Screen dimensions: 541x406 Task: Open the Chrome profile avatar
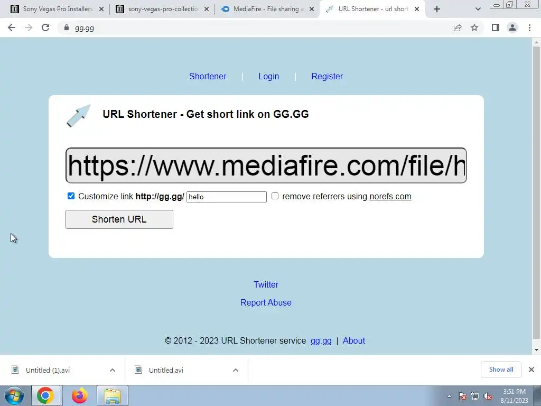pyautogui.click(x=512, y=27)
